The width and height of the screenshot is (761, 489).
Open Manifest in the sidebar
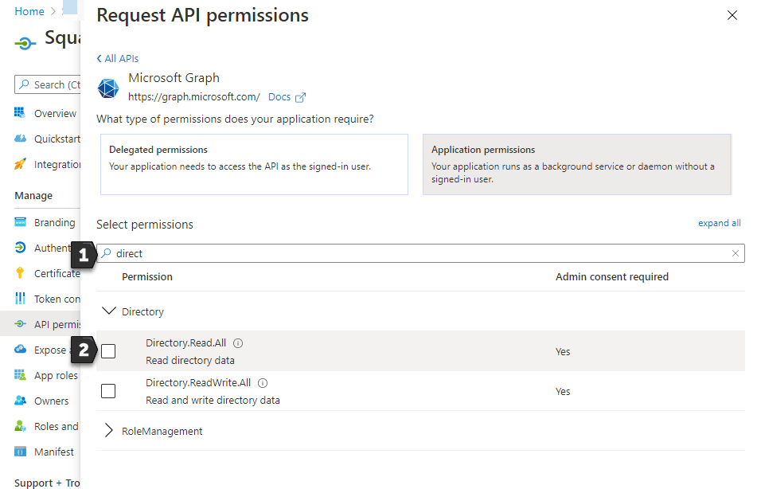click(54, 452)
